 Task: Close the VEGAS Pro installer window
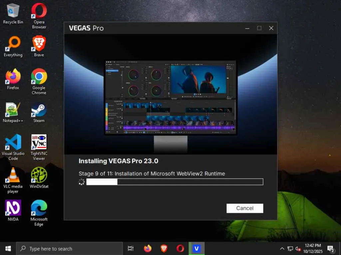tap(271, 28)
